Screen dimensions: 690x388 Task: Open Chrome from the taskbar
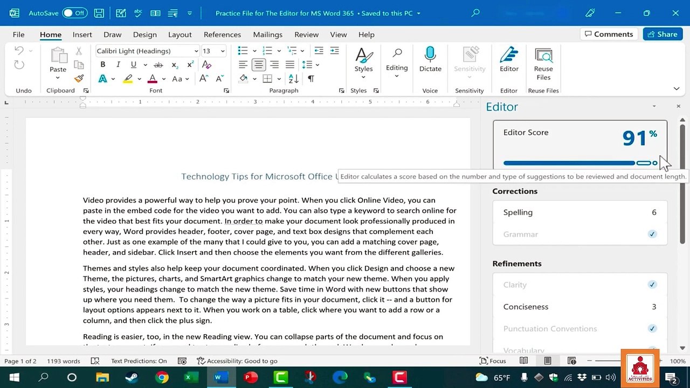(161, 377)
